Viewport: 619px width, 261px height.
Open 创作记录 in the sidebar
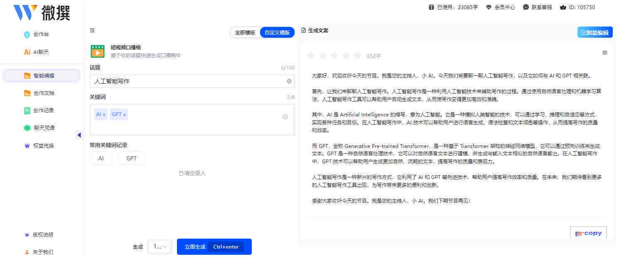39,110
